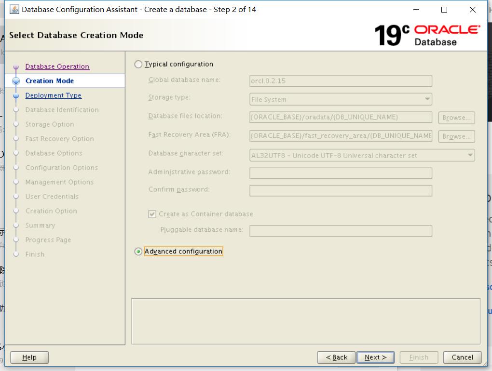The height and width of the screenshot is (371, 492).
Task: Click the Administrative password field
Action: coord(340,173)
